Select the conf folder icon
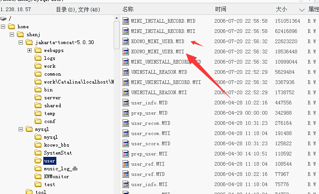Viewport: 319px width, 194px height. [38, 121]
